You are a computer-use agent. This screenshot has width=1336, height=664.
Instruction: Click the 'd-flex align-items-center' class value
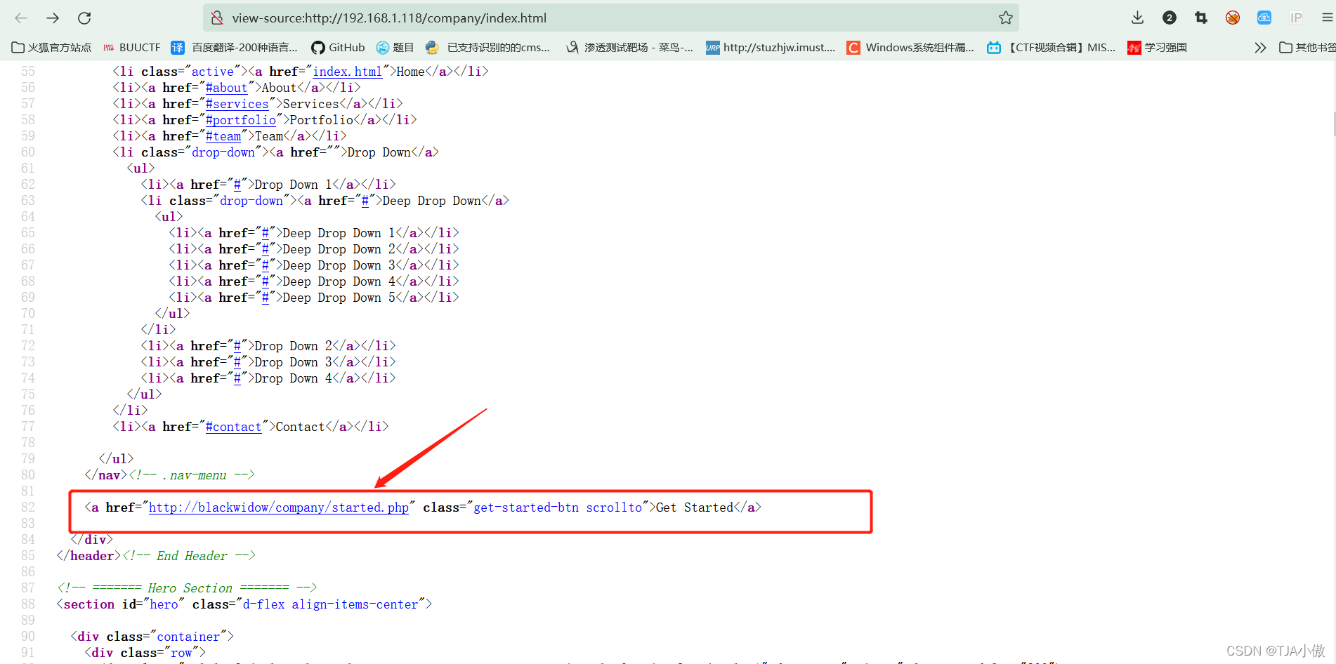point(330,604)
